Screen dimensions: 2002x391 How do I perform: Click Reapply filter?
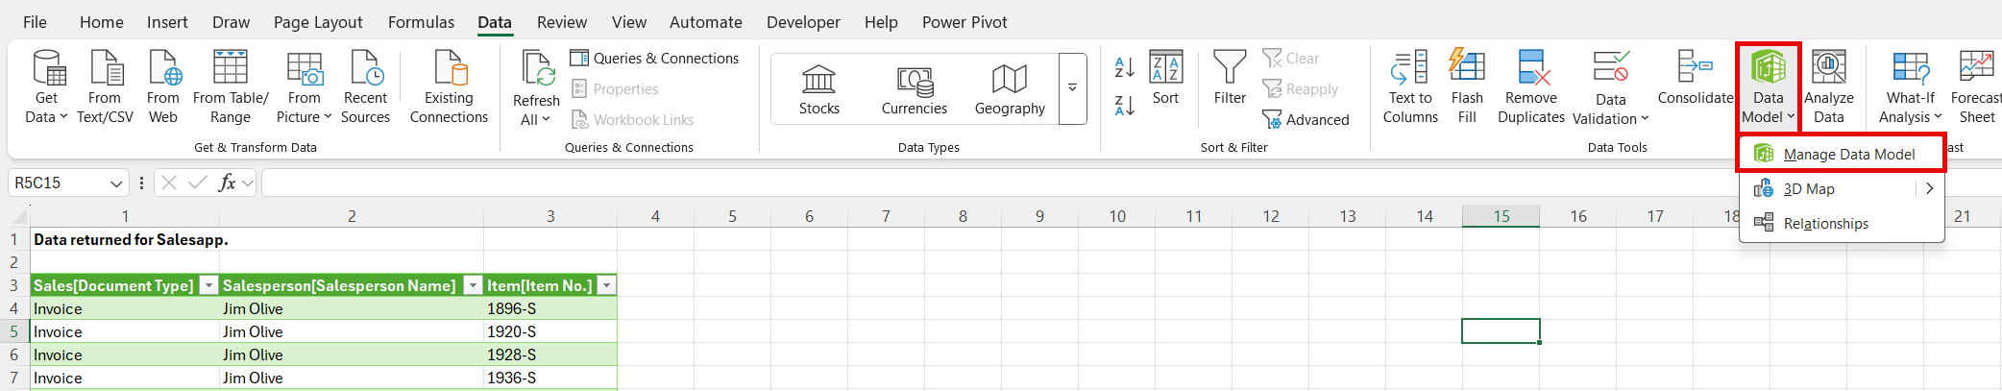click(x=1301, y=89)
